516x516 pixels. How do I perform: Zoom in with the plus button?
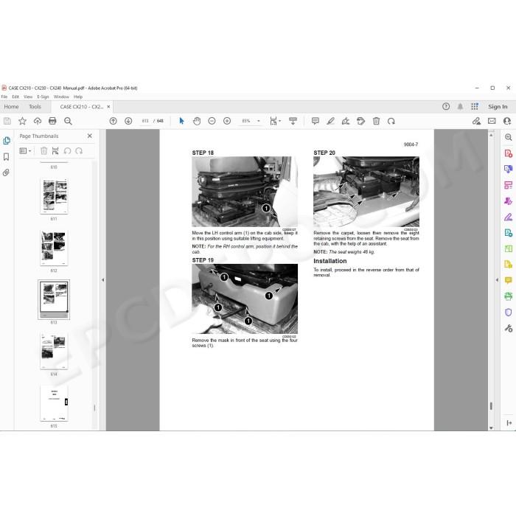(227, 121)
